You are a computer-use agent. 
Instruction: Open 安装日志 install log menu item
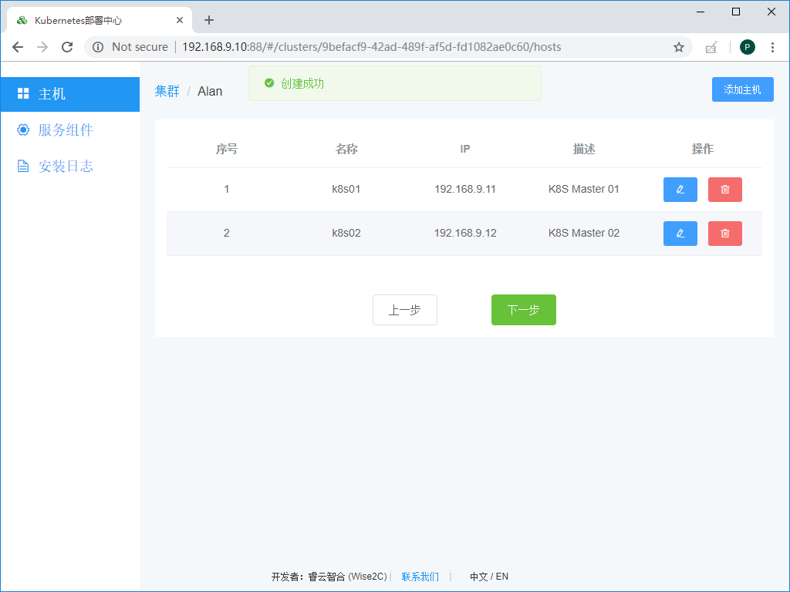[70, 166]
